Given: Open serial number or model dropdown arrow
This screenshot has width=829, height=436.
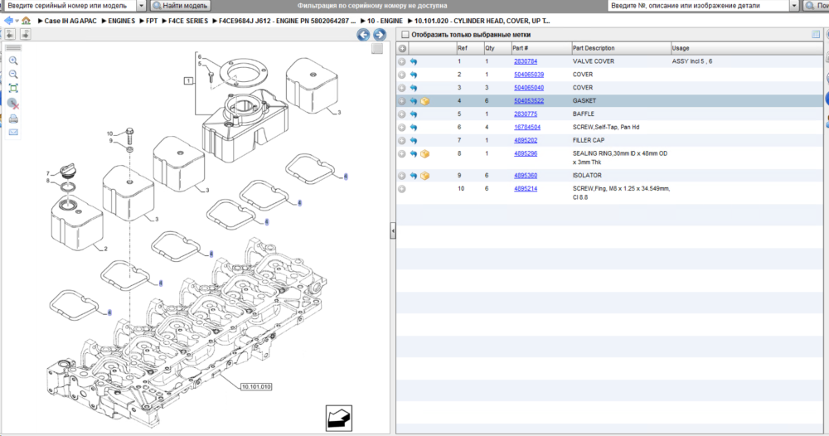Looking at the screenshot, I should pos(141,6).
